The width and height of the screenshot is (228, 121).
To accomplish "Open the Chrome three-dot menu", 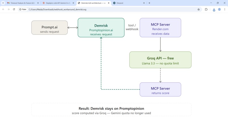I will click(225, 9).
